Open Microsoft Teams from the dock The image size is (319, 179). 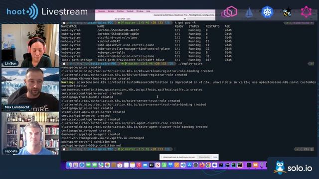(215, 165)
